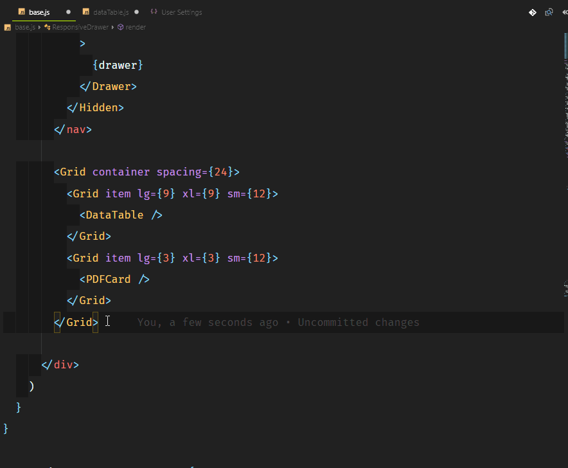
Task: Click the Open Changes diff icon top right
Action: [531, 11]
